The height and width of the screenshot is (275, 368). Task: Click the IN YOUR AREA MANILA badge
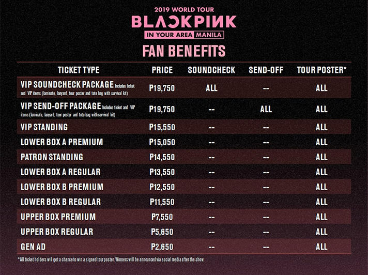[184, 35]
